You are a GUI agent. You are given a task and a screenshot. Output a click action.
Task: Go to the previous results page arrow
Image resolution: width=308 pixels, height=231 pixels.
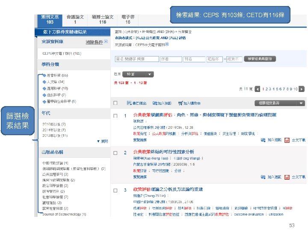[258, 89]
